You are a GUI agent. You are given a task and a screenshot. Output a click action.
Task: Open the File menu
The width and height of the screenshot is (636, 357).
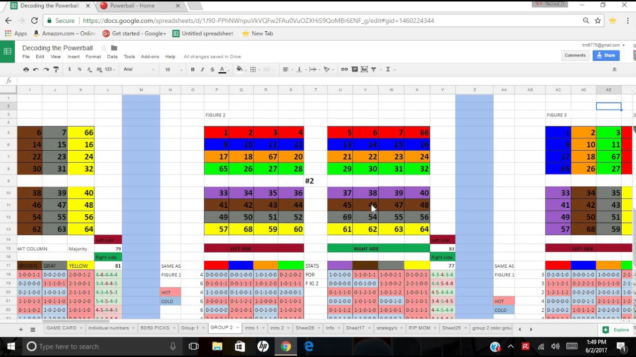tap(26, 57)
